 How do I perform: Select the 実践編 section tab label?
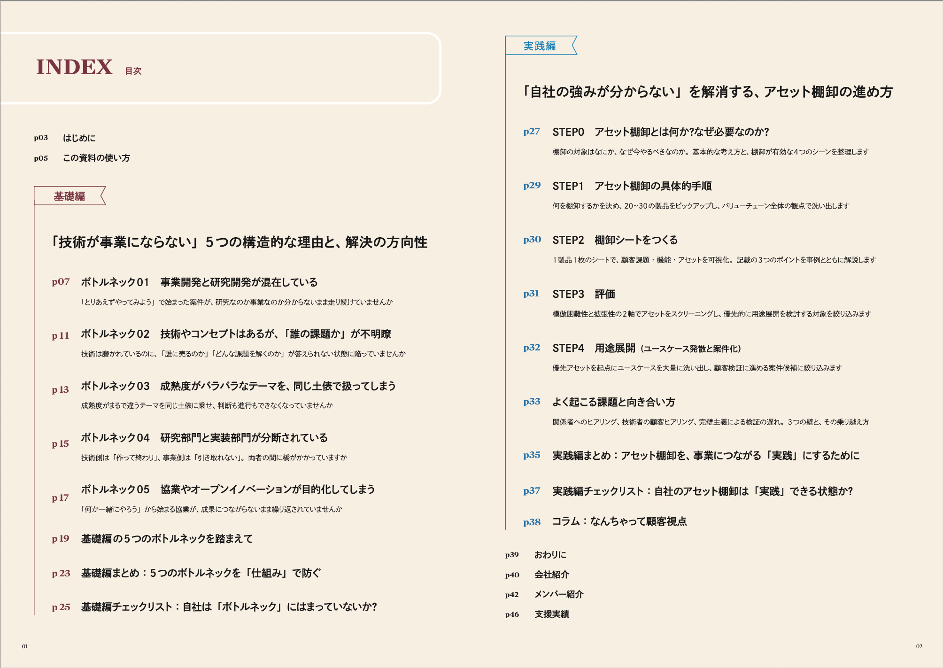tap(540, 46)
